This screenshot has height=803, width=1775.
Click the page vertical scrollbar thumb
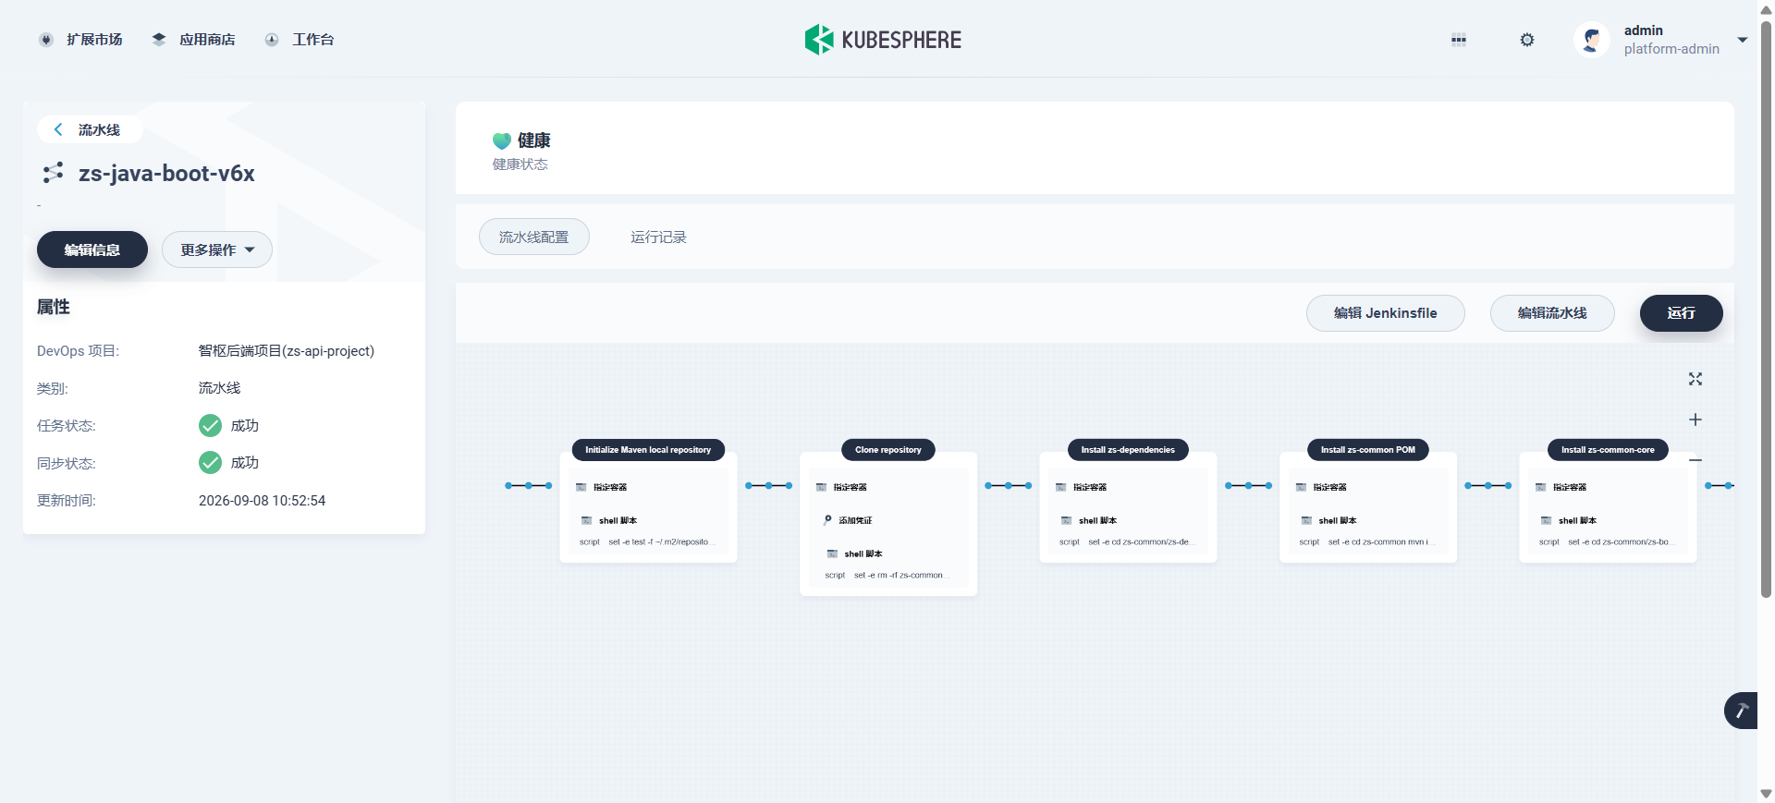pyautogui.click(x=1766, y=310)
